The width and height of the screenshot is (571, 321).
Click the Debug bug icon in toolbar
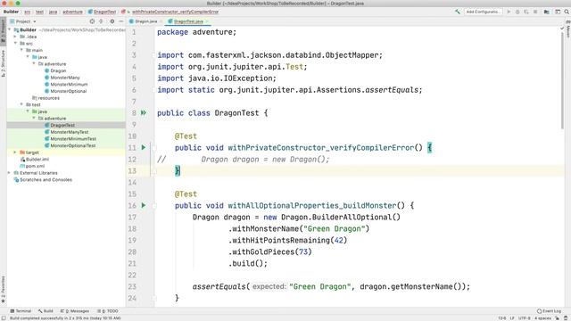(x=517, y=12)
